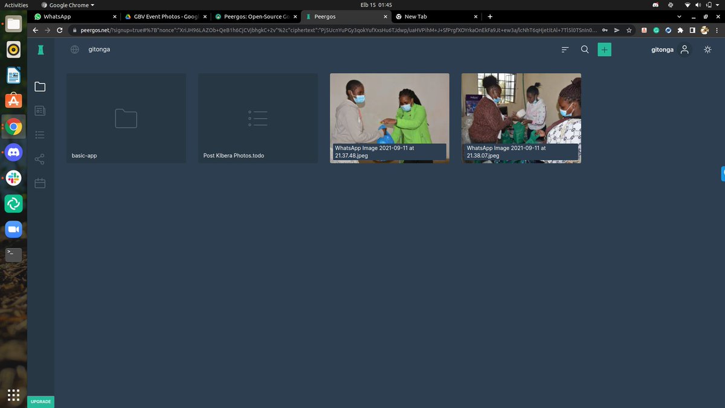Image resolution: width=725 pixels, height=408 pixels.
Task: Open WhatsApp Image 21.38.07.jpeg thumbnail
Action: [x=521, y=118]
